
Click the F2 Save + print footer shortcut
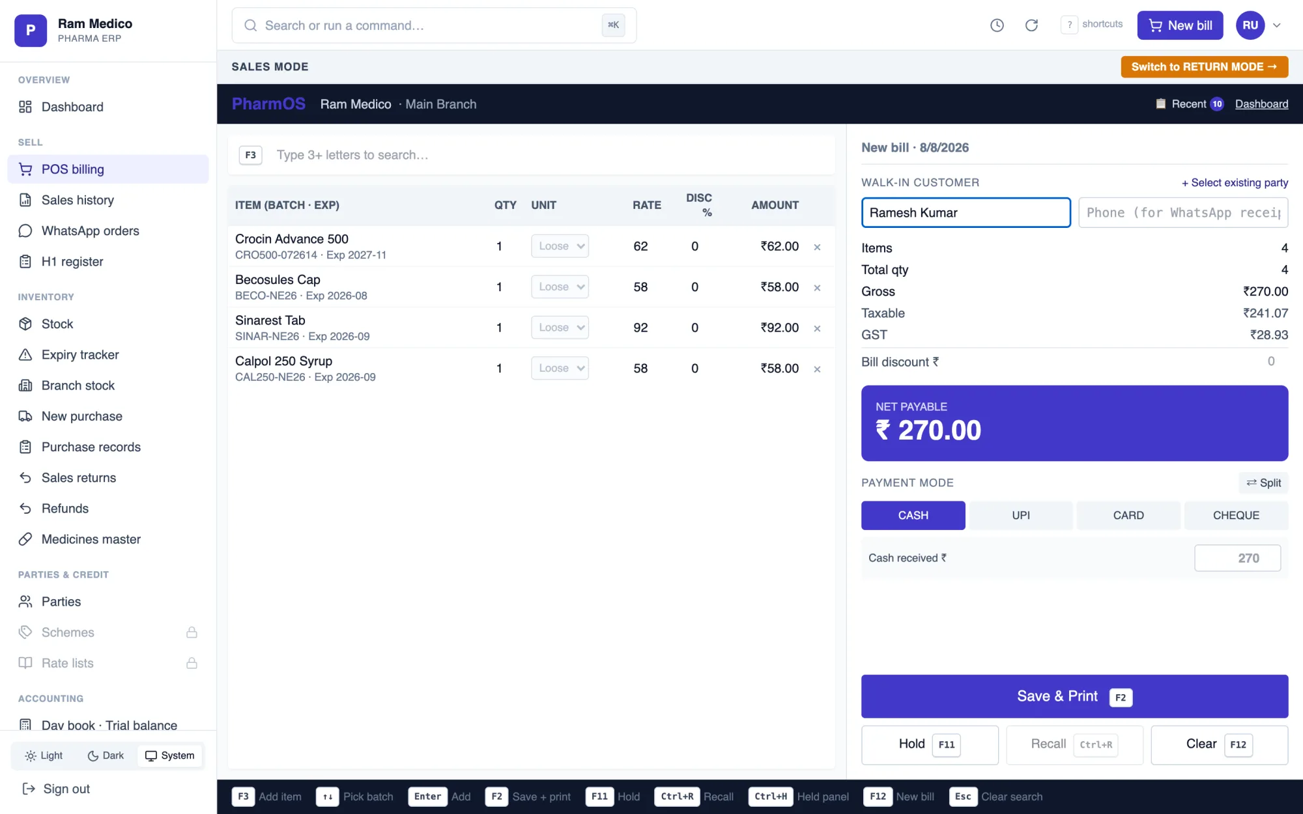528,796
